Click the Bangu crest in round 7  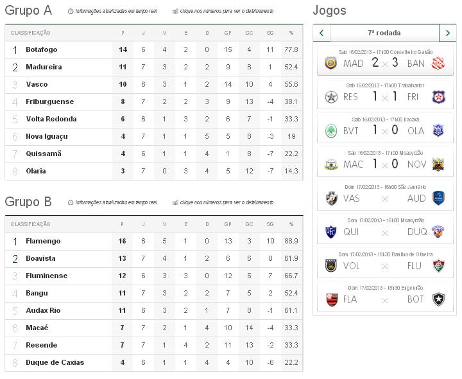[438, 63]
